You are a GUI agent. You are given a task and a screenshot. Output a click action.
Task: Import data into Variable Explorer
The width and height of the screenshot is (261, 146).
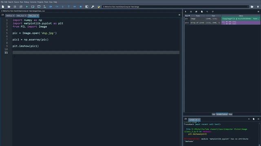186,12
